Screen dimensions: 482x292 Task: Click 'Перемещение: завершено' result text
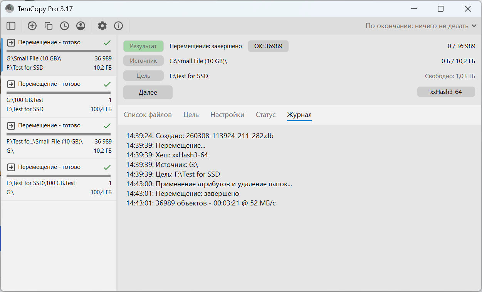(206, 46)
